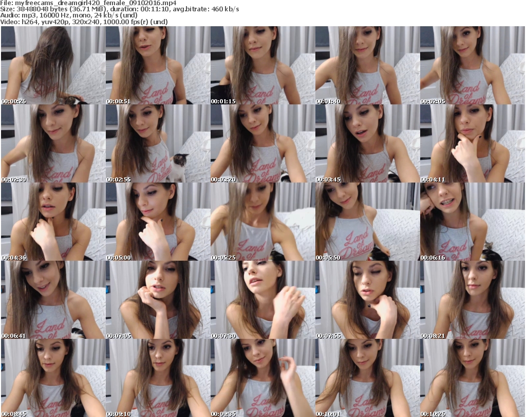Open the thumbnail at 00:05:00
The width and height of the screenshot is (526, 417).
pos(158,222)
